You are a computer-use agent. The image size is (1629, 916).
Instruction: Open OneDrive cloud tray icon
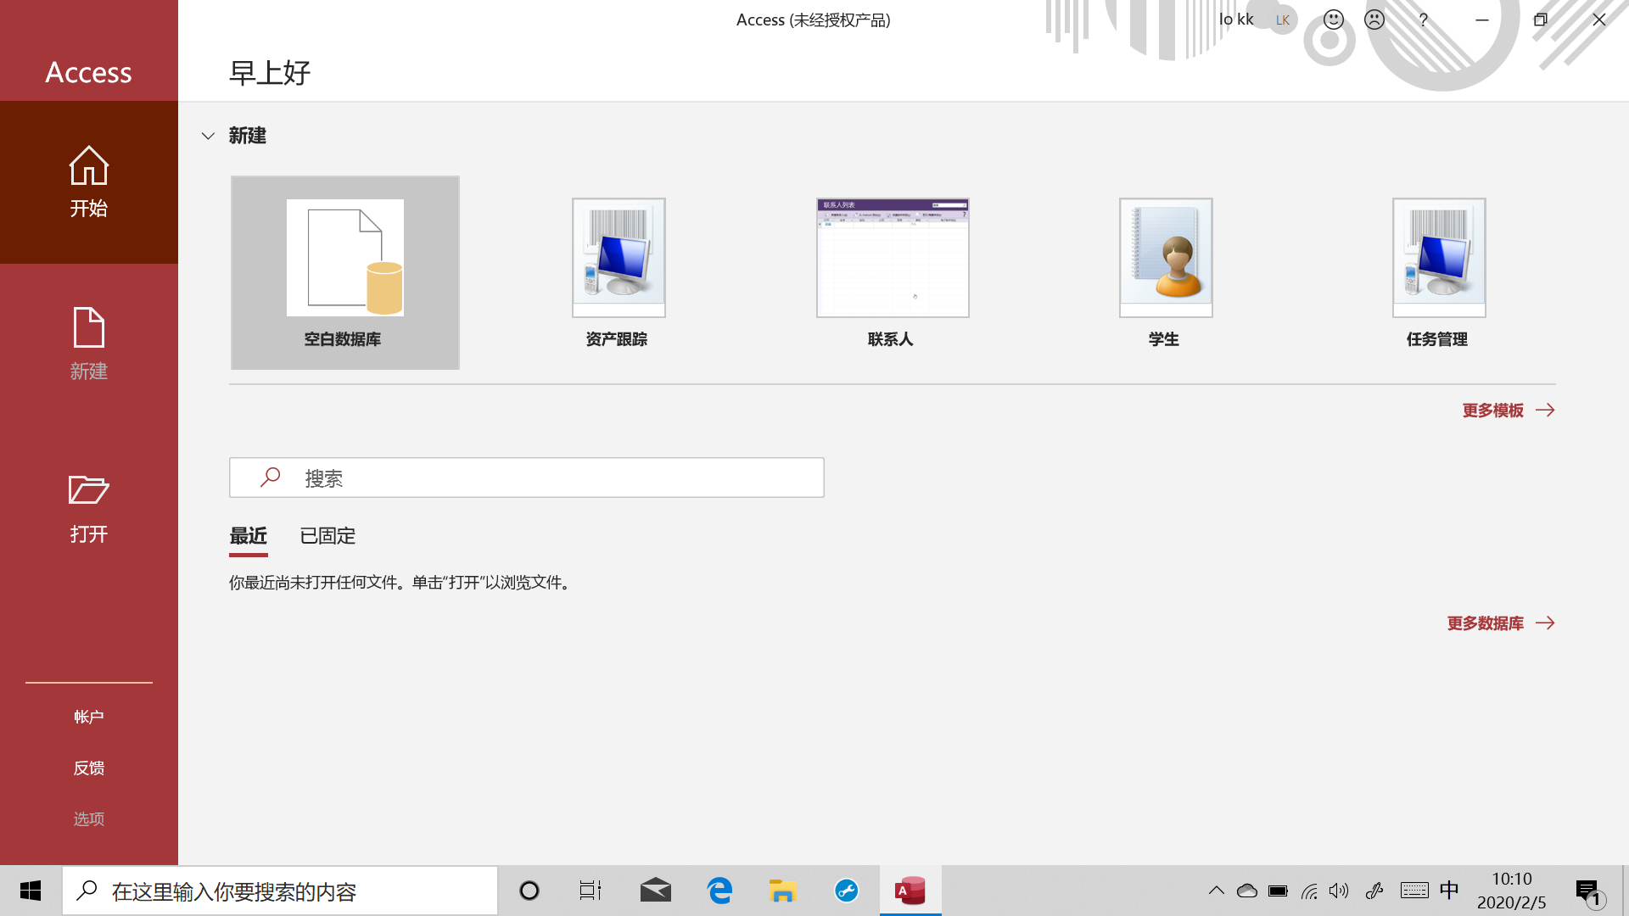pos(1247,891)
